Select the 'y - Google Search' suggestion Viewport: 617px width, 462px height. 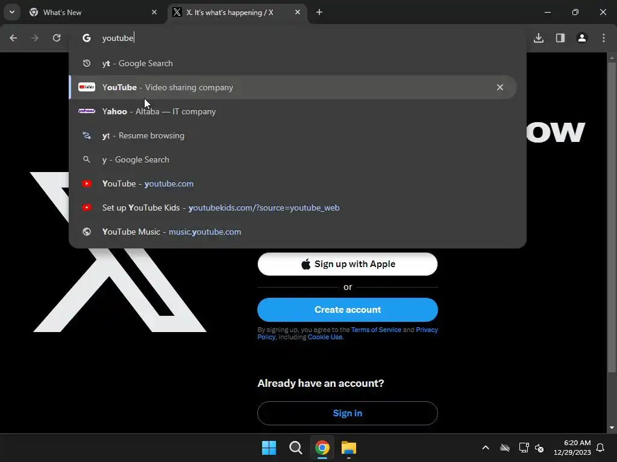[293, 159]
